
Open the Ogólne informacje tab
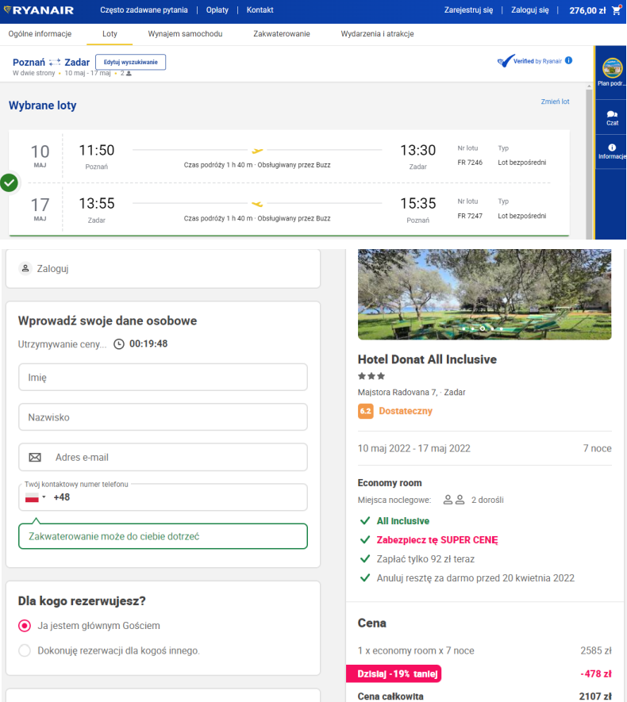click(x=40, y=33)
